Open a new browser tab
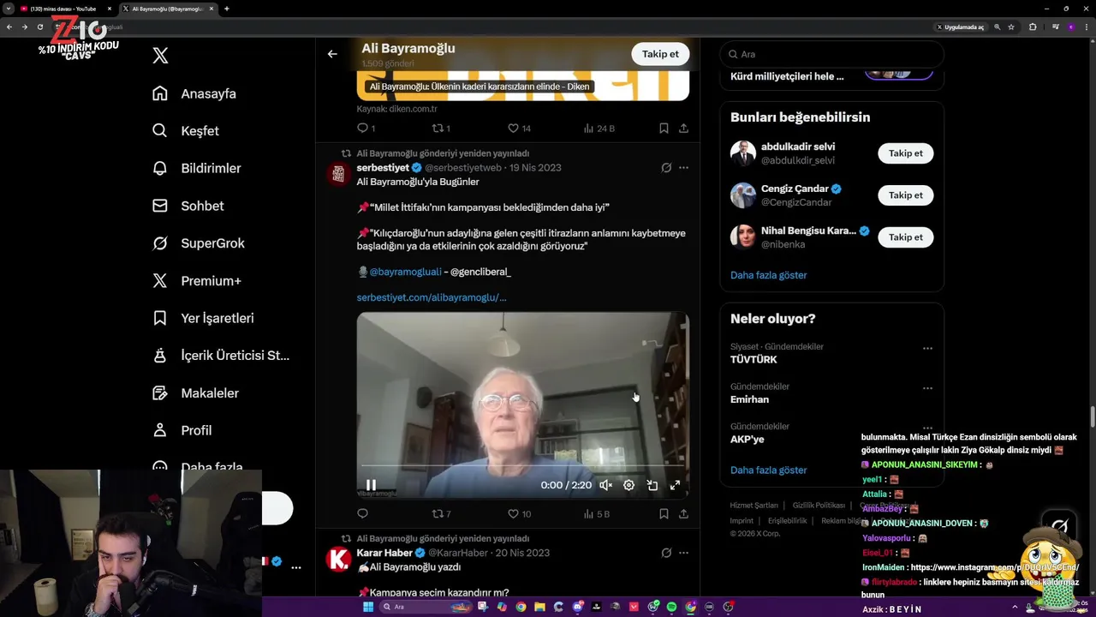The width and height of the screenshot is (1096, 617). click(226, 9)
